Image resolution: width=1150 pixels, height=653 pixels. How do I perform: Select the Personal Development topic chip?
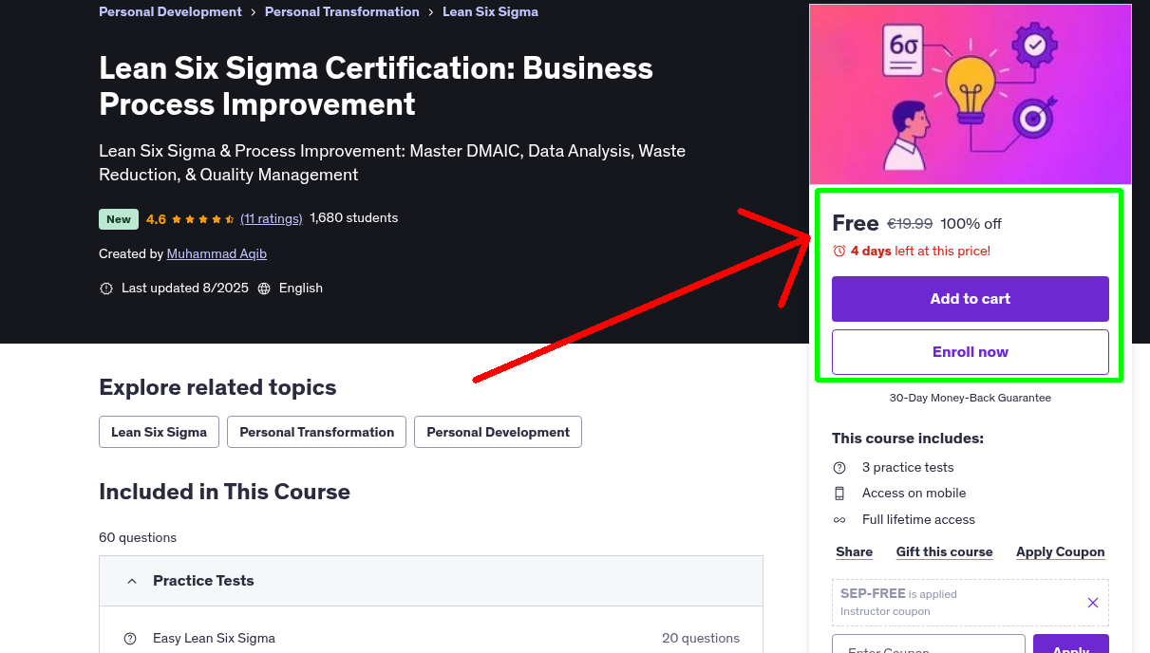(x=498, y=432)
